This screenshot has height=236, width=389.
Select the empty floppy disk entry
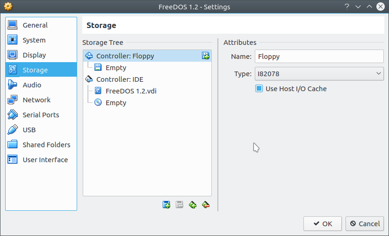[116, 68]
